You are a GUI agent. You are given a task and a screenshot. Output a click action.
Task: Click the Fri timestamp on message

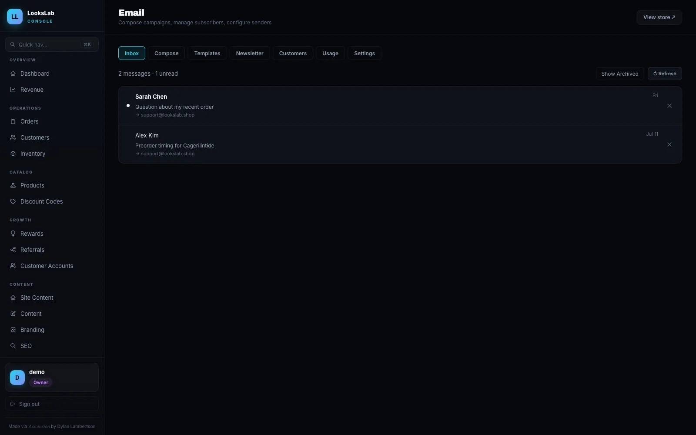(x=655, y=95)
